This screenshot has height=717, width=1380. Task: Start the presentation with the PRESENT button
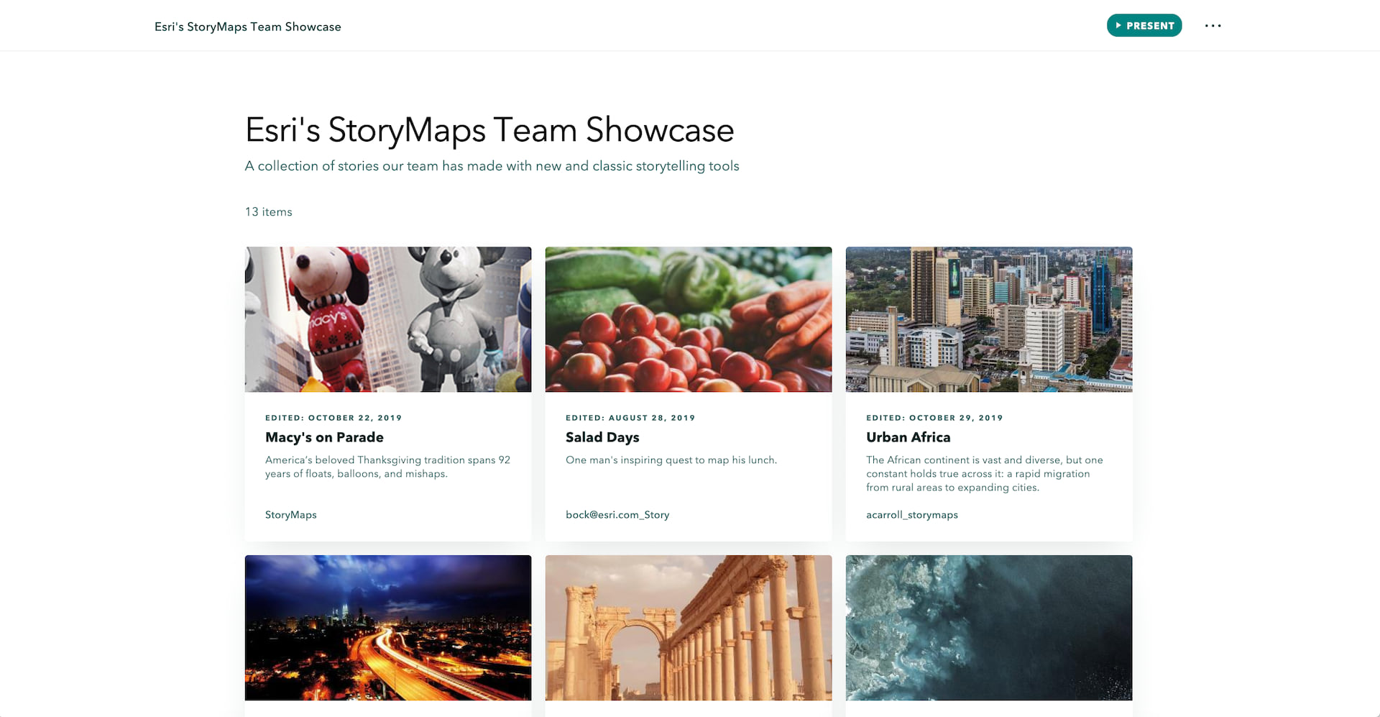1144,26
